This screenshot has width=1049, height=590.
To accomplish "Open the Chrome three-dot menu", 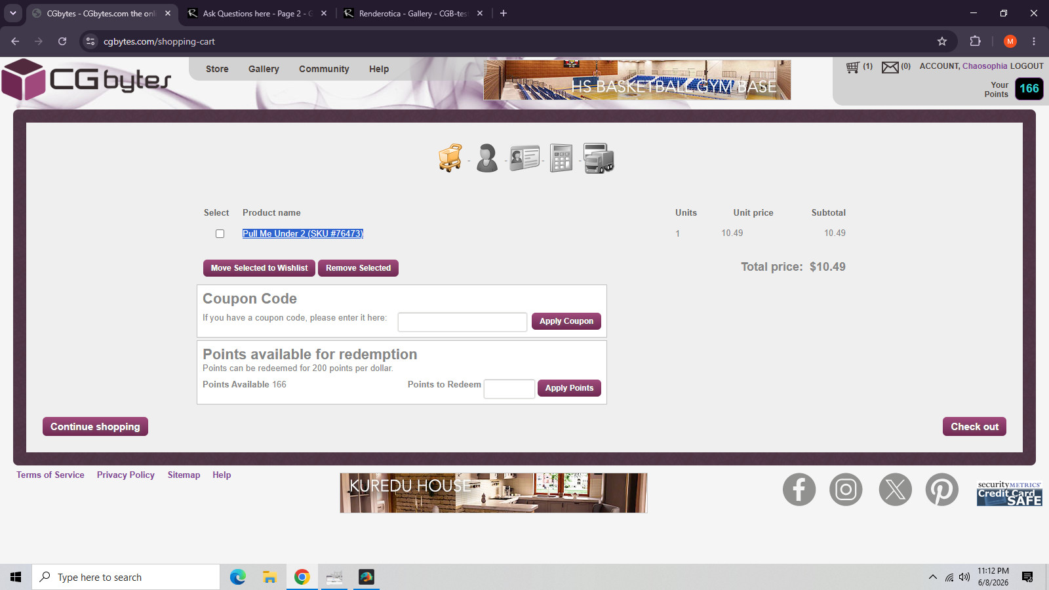I will (1034, 41).
